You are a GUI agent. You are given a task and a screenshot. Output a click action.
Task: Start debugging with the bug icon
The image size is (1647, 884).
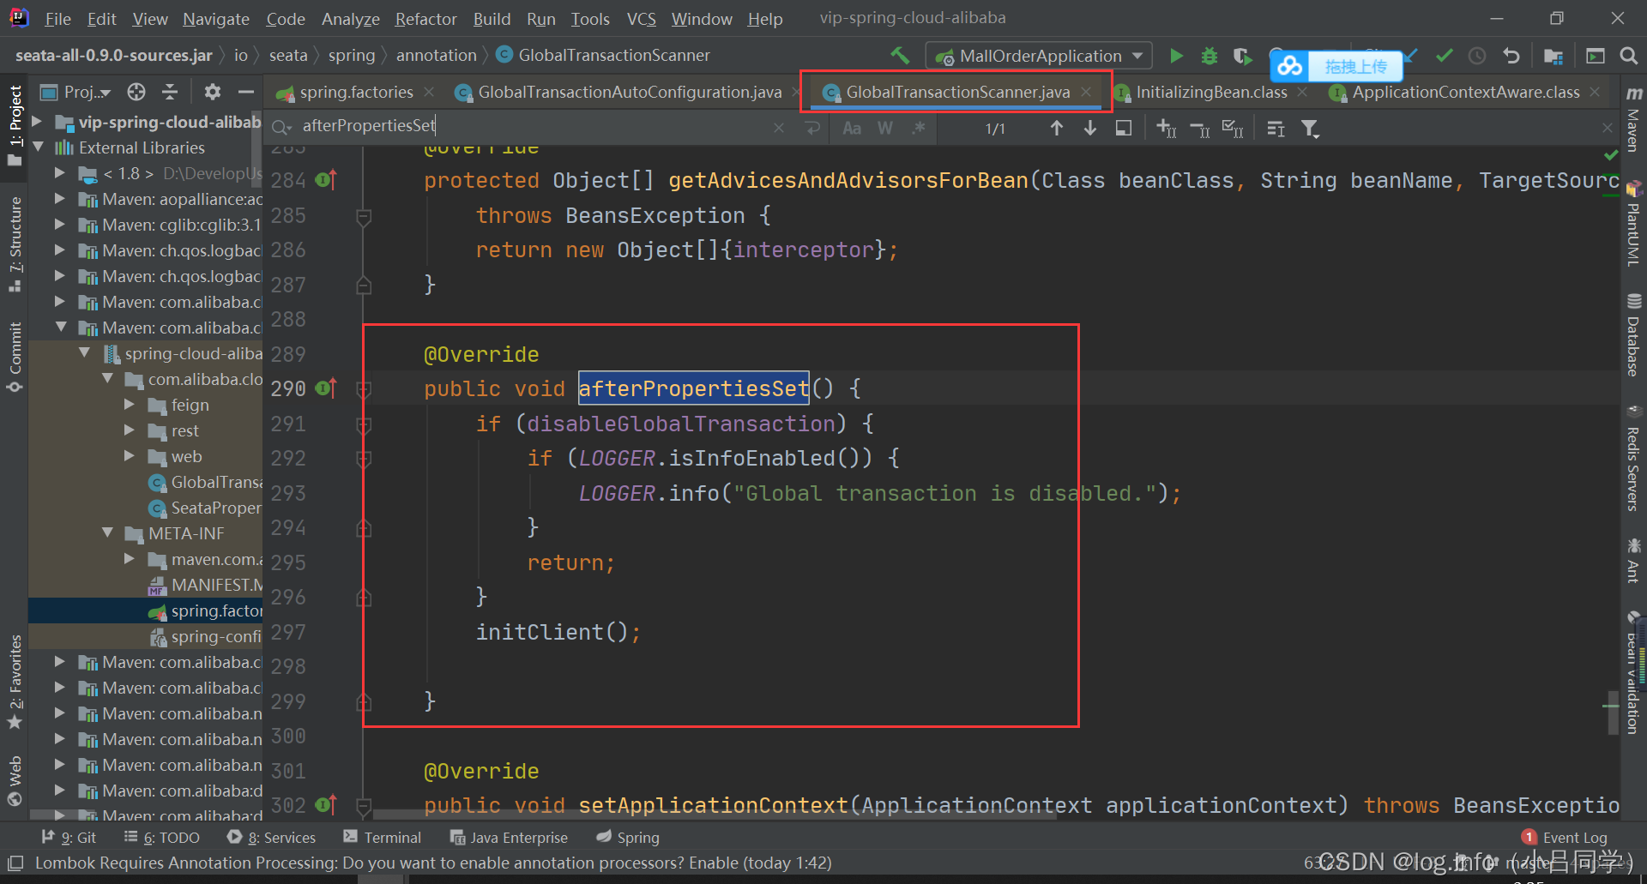(1210, 56)
